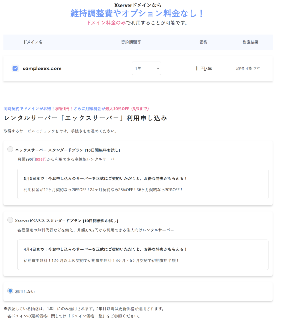Click the ドメイン料金のみ subtitle text

point(137,23)
